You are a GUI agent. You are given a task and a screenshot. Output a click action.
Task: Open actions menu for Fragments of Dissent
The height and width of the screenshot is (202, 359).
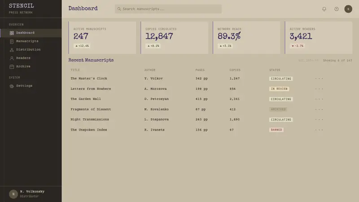319,110
